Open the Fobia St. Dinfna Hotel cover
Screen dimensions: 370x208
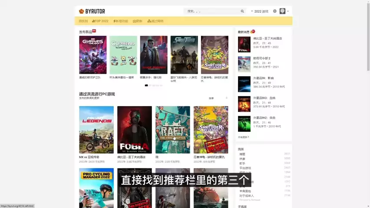(x=135, y=130)
